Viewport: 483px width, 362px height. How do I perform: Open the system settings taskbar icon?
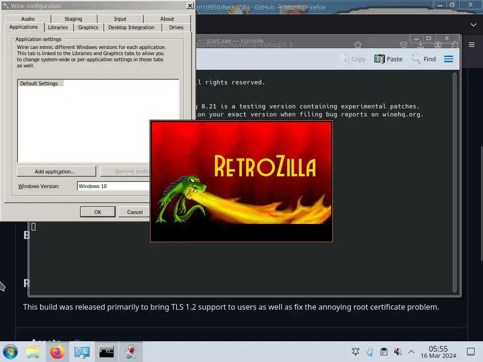[x=82, y=352]
